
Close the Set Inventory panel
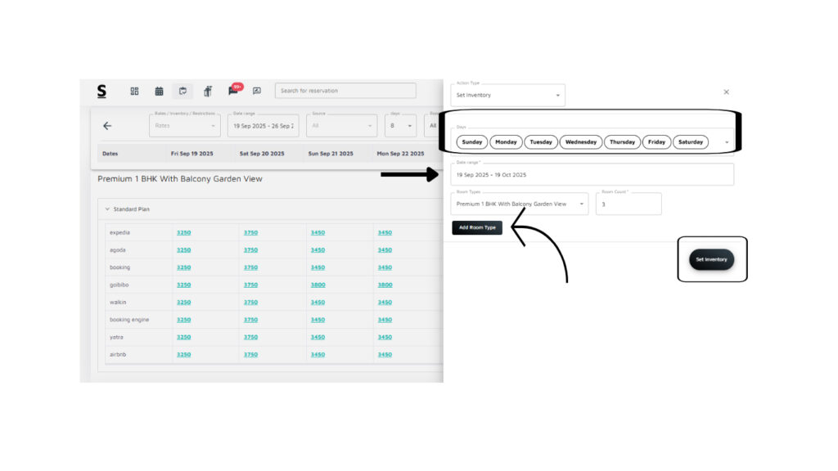coord(726,92)
